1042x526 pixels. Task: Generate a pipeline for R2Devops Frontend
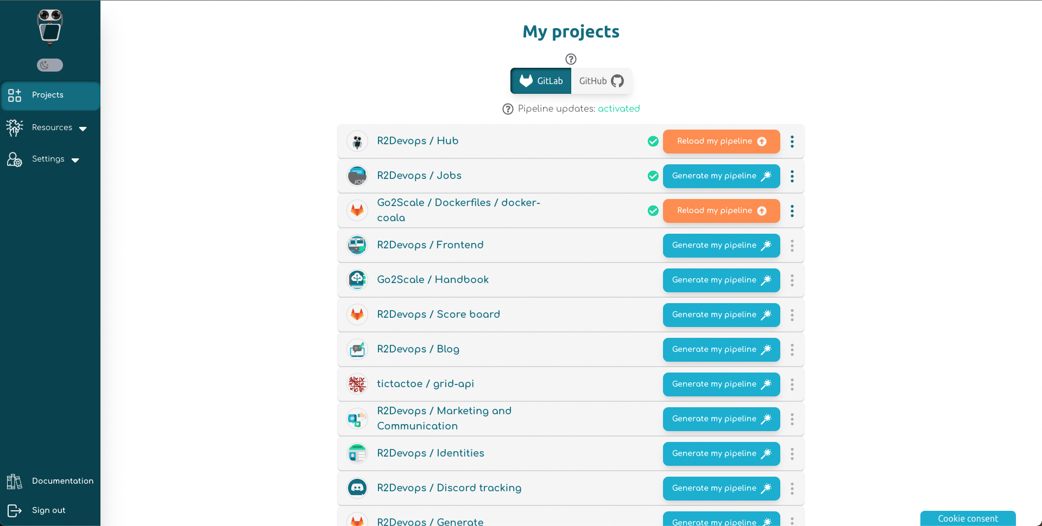click(721, 245)
